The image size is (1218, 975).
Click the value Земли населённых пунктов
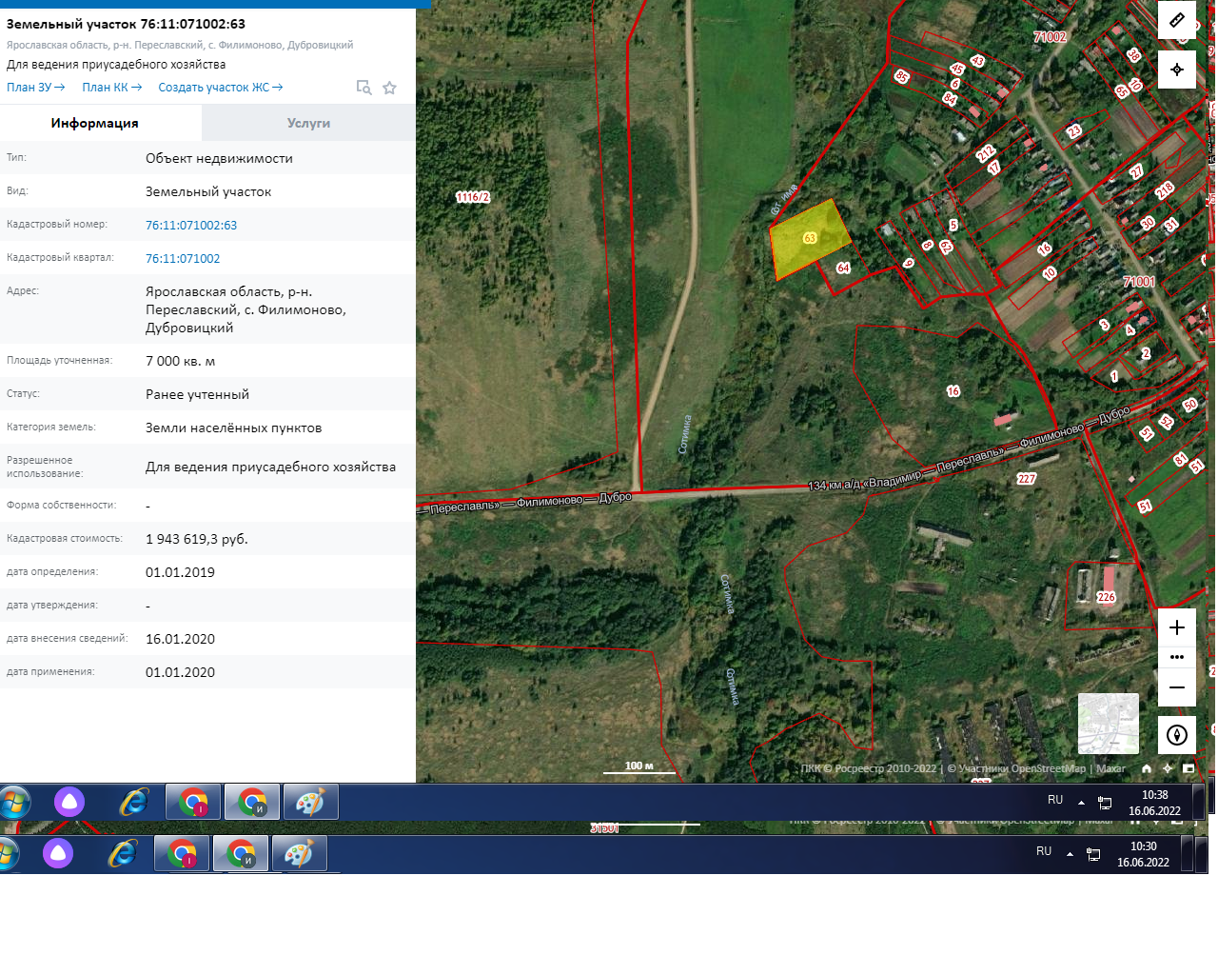tap(234, 428)
